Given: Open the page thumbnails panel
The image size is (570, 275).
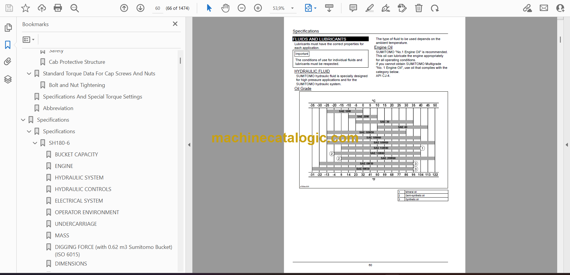Looking at the screenshot, I should tap(8, 28).
